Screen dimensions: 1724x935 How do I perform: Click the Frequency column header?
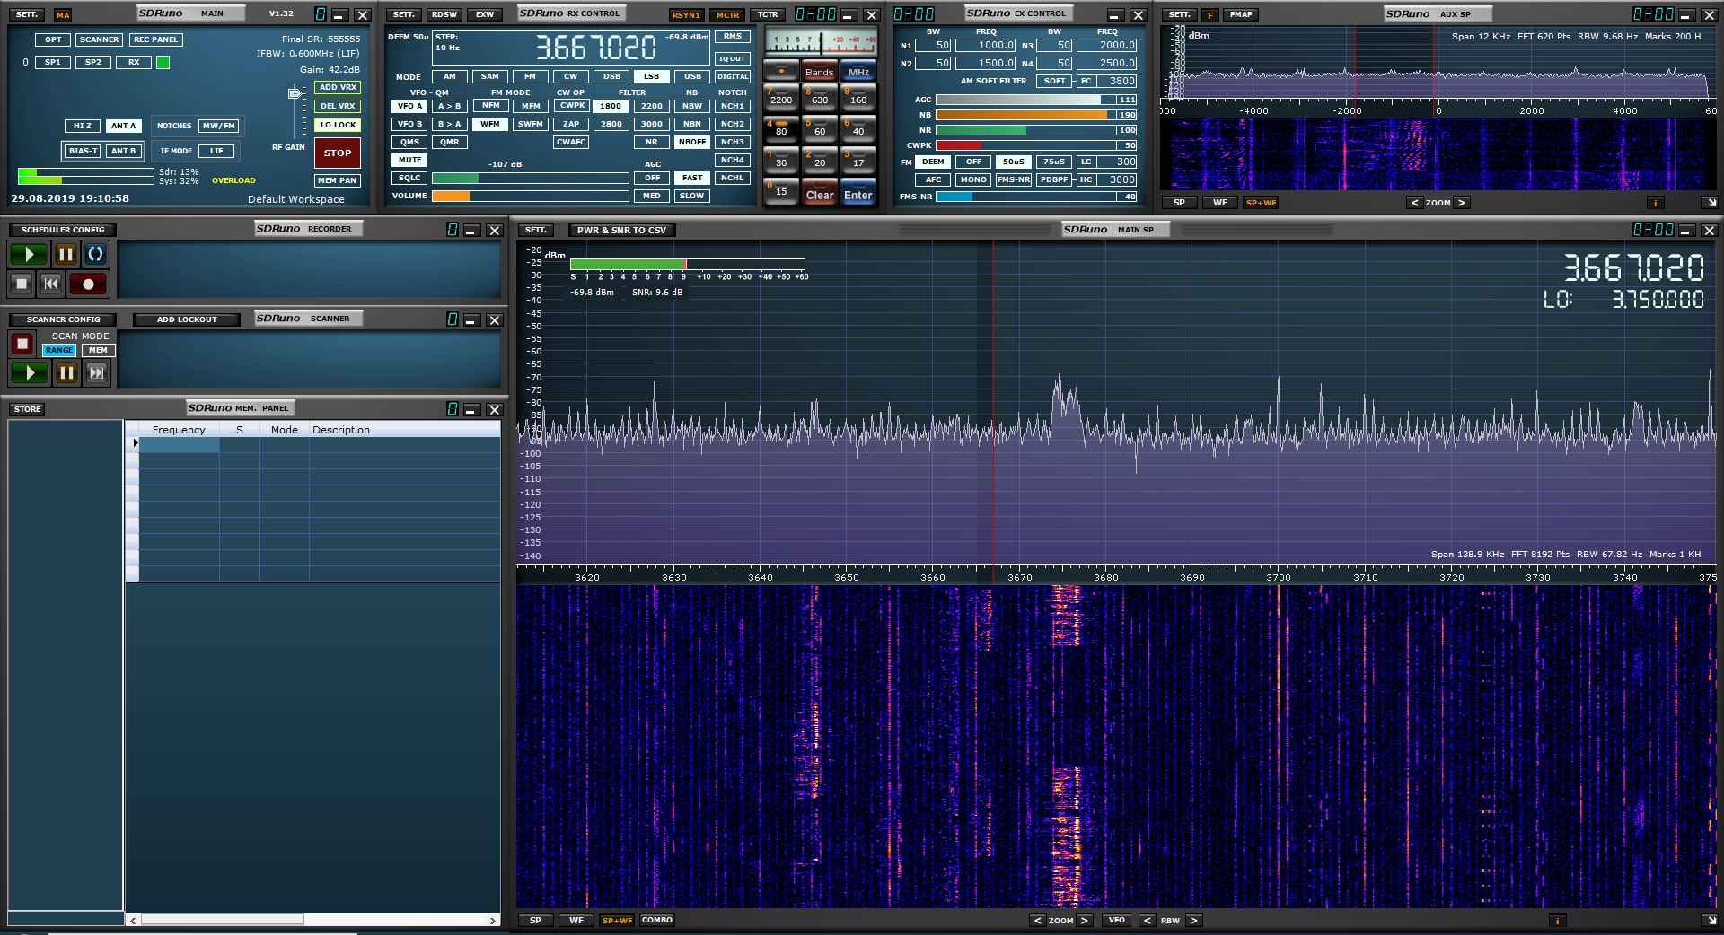pos(179,430)
